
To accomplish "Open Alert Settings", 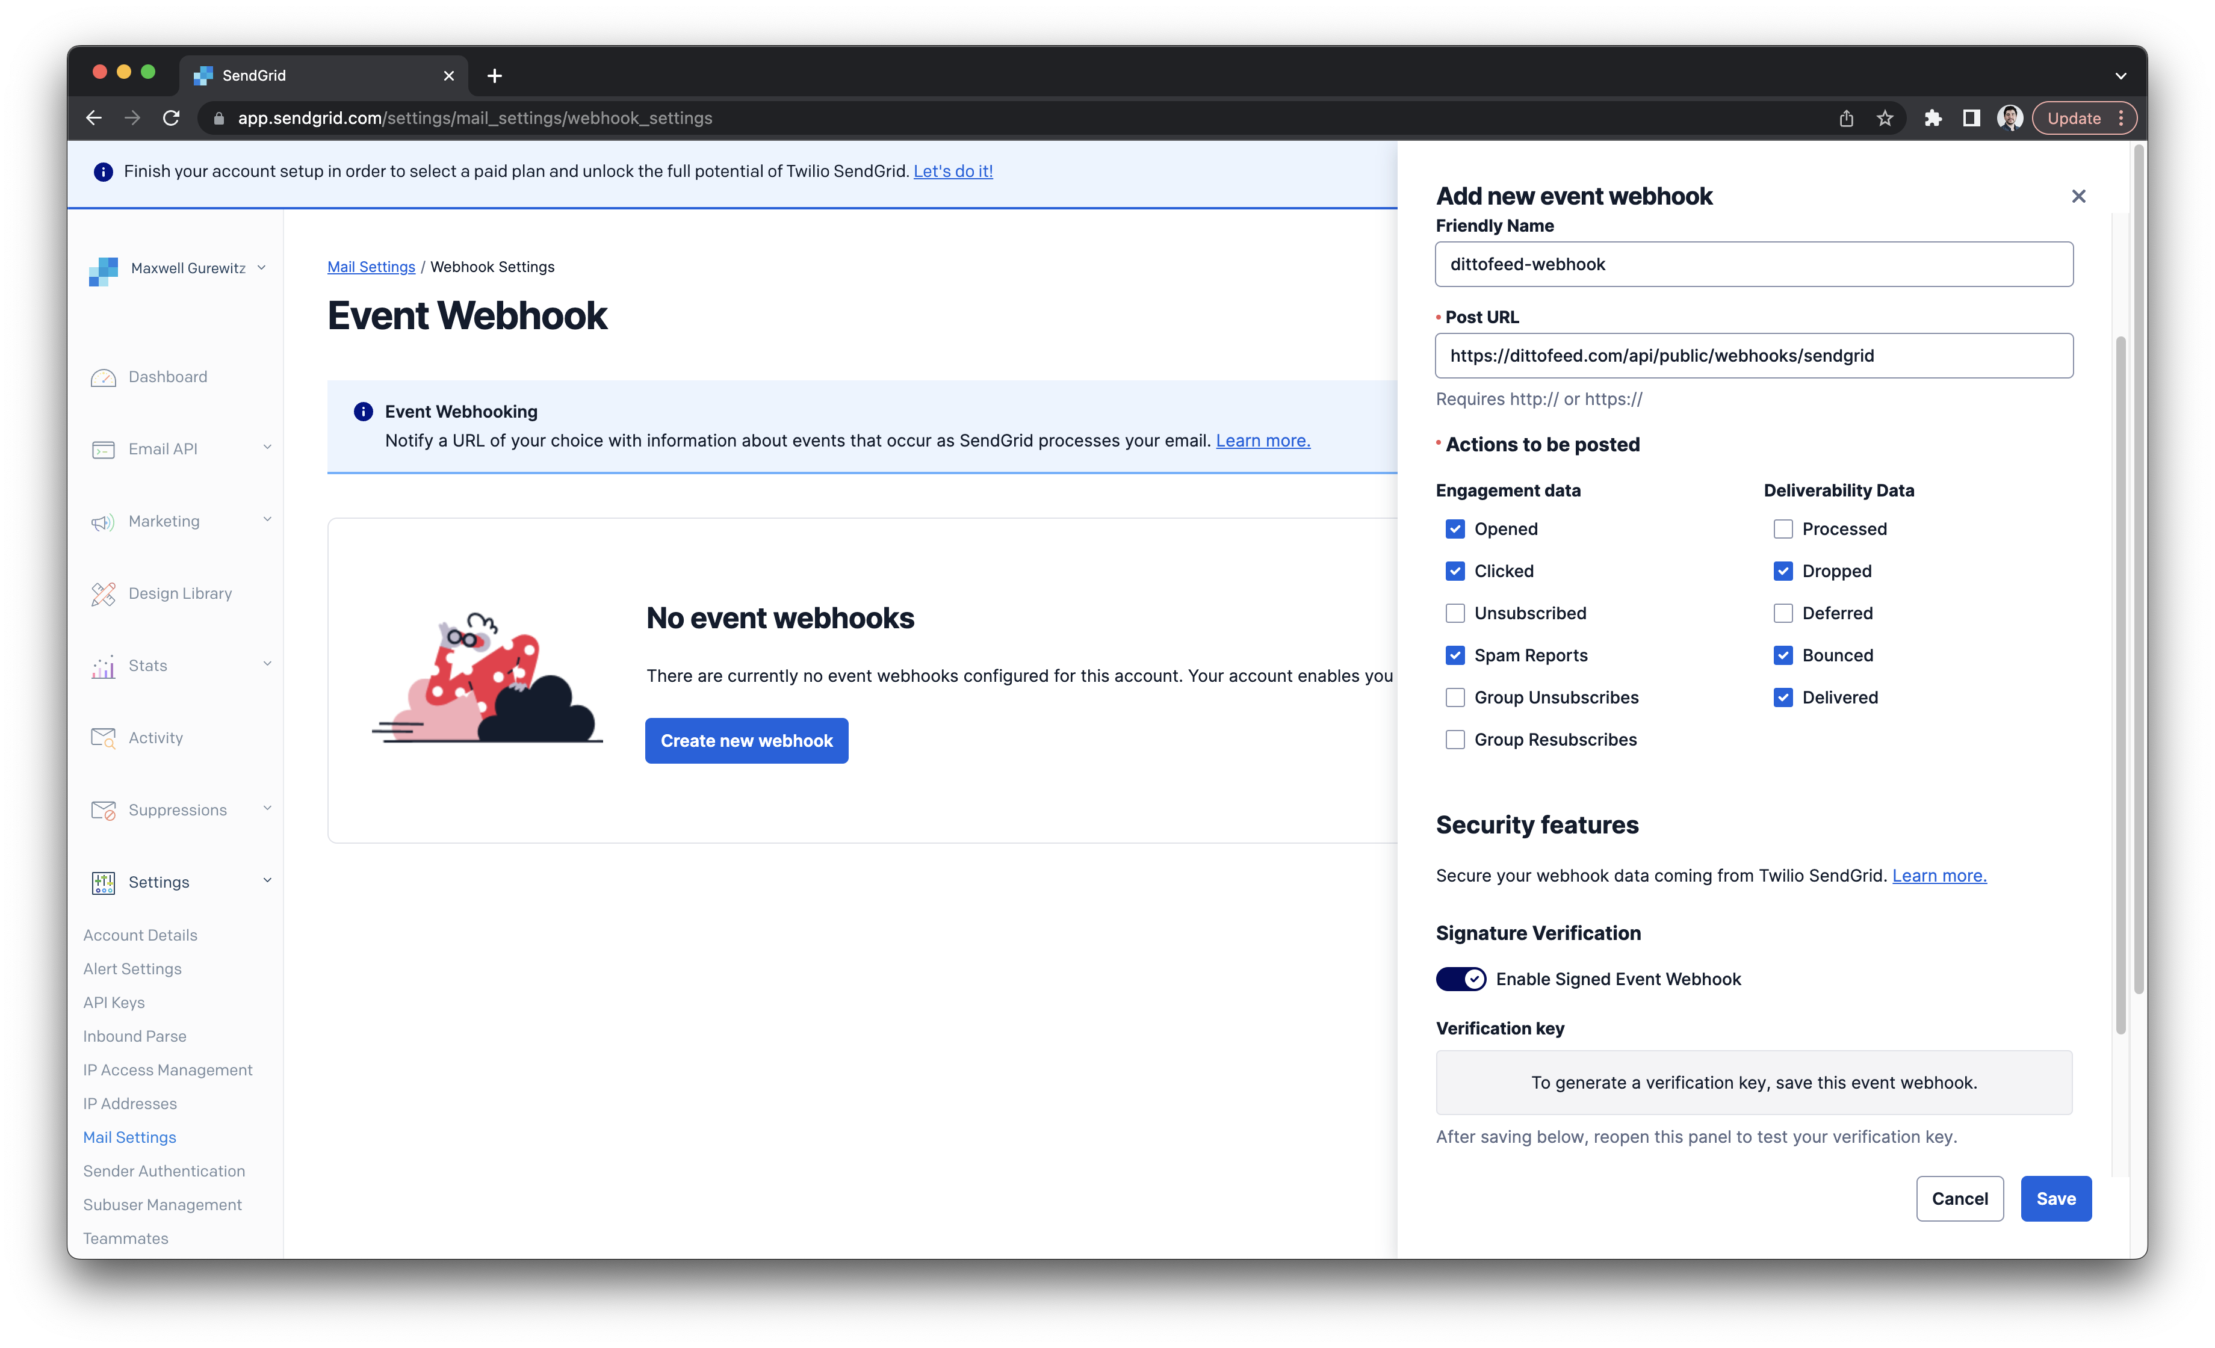I will (132, 969).
